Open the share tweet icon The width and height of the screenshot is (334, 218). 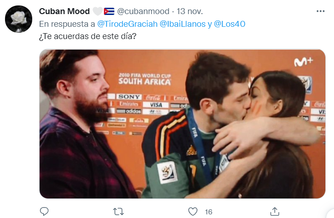275,211
